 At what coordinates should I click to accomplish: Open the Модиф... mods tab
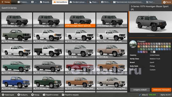[45, 2]
